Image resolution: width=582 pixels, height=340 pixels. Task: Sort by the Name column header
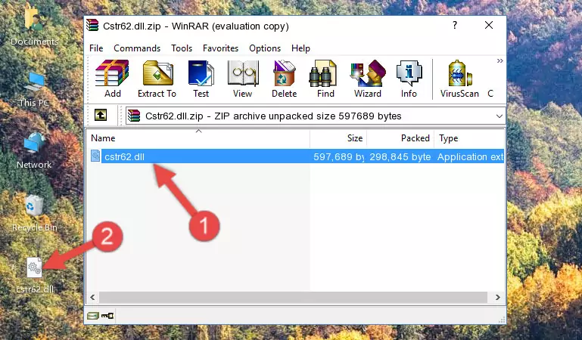coord(198,138)
